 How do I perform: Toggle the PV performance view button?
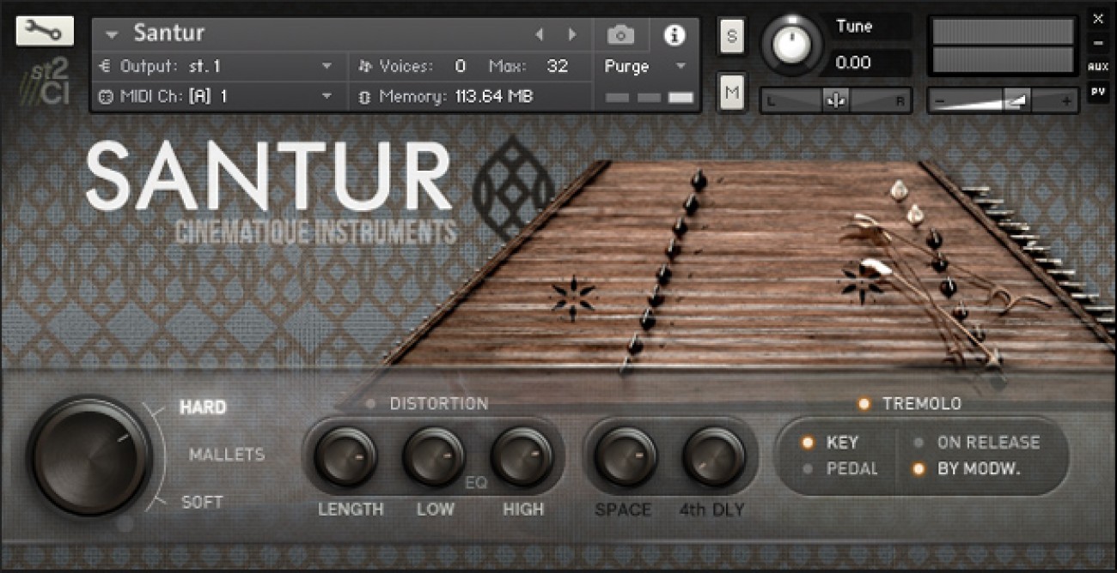(1098, 90)
